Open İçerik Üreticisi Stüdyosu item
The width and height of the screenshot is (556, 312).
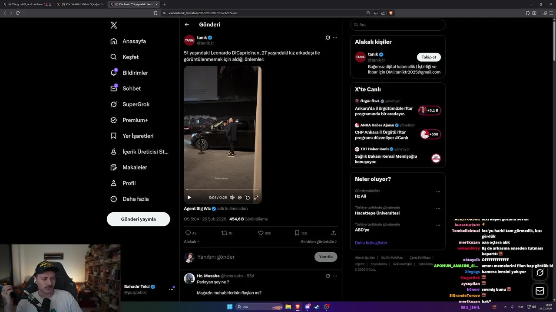point(139,152)
